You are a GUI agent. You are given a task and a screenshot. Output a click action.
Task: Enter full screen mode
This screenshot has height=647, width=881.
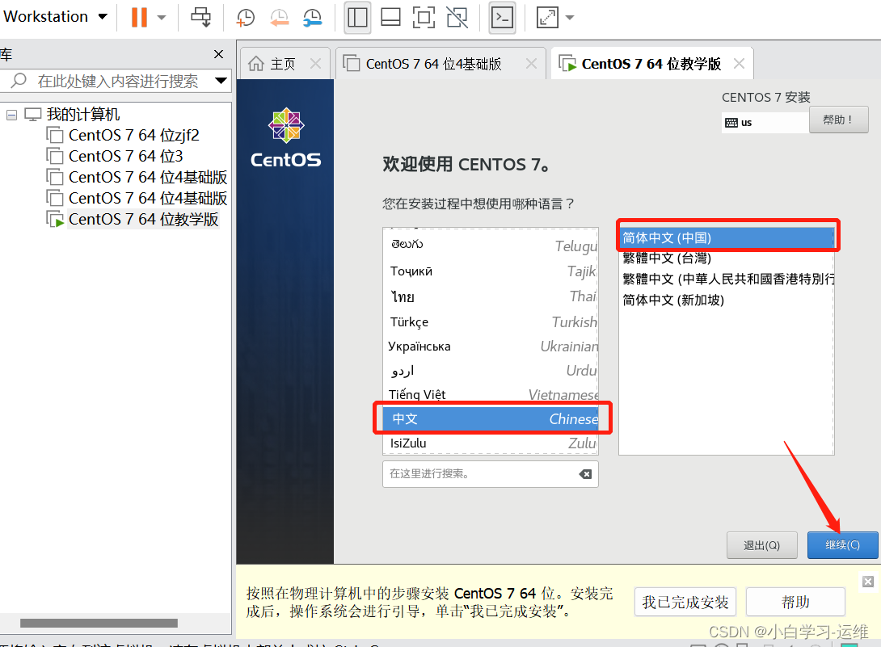point(424,18)
